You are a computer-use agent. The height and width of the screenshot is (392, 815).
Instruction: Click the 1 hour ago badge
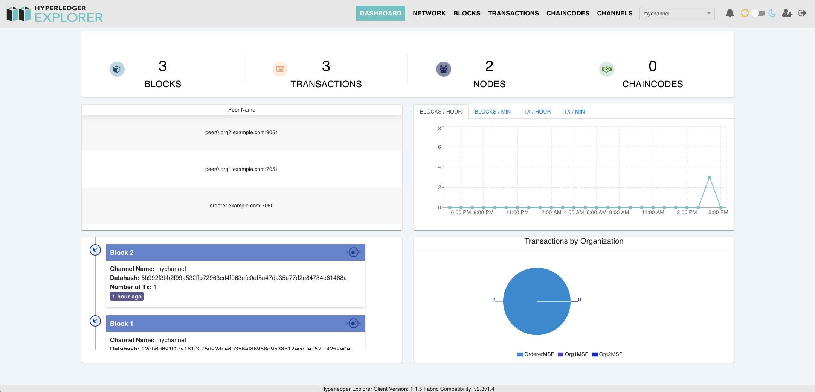[127, 297]
